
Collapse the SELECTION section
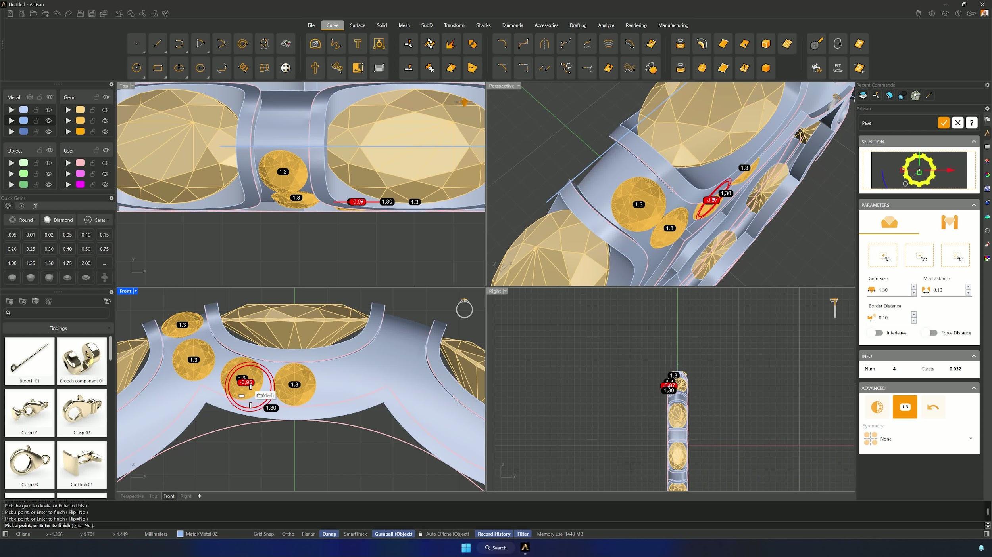[x=974, y=141]
